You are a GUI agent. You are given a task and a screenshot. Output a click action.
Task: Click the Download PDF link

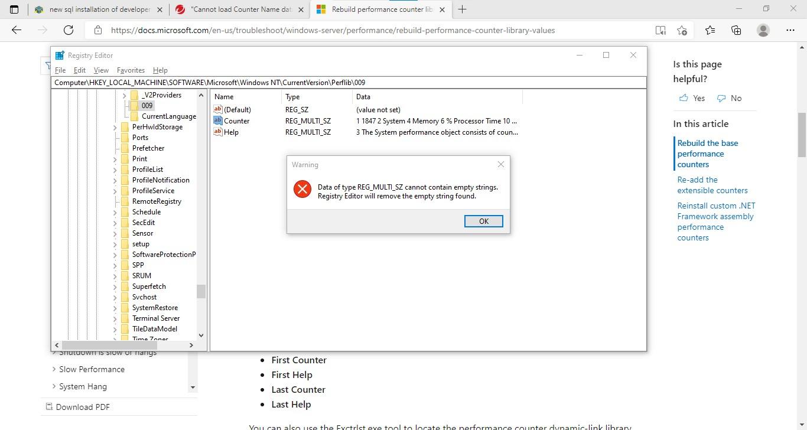point(83,406)
